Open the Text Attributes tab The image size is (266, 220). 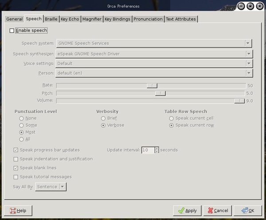coord(181,19)
